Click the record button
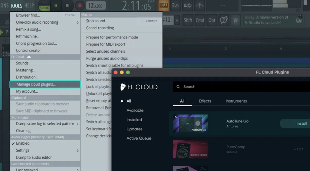The height and width of the screenshot is (171, 310). click(x=80, y=5)
